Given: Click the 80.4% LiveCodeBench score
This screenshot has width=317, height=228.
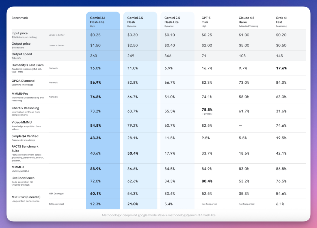Looking at the screenshot, I should 207,181.
